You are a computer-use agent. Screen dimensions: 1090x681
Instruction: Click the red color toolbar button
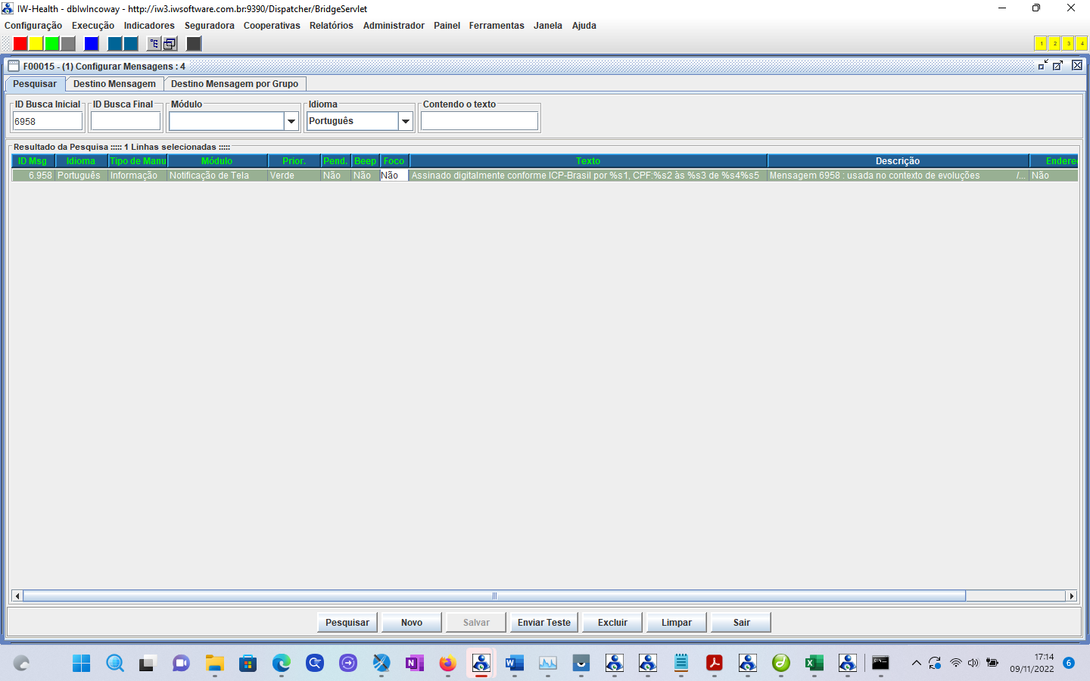(x=20, y=44)
